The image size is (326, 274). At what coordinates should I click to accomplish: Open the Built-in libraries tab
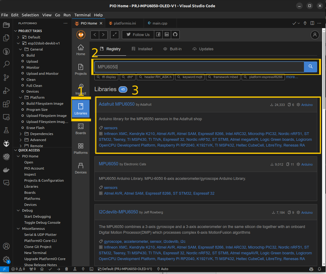point(172,49)
